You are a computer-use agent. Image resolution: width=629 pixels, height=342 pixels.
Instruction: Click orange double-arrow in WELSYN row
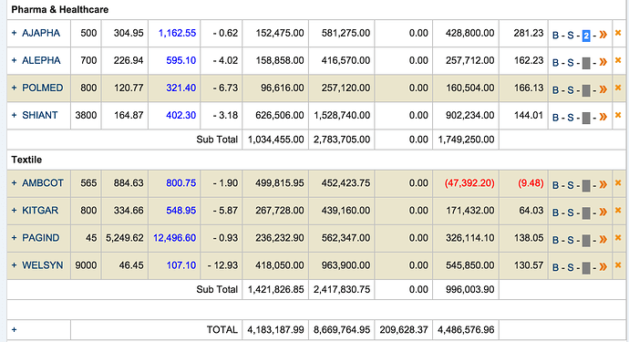tap(603, 267)
